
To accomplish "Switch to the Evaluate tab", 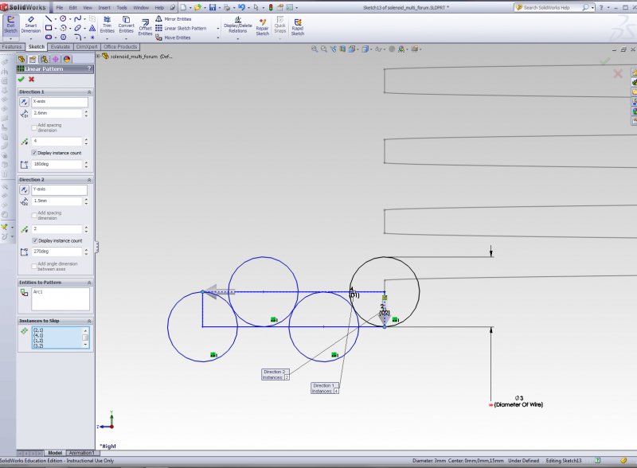I will [x=61, y=47].
